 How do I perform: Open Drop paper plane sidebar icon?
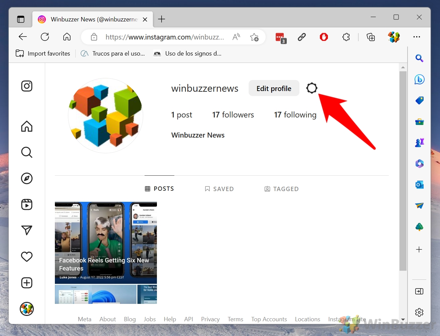point(419,205)
